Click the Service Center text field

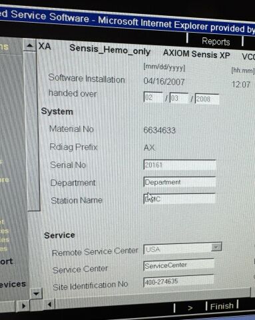pyautogui.click(x=179, y=265)
